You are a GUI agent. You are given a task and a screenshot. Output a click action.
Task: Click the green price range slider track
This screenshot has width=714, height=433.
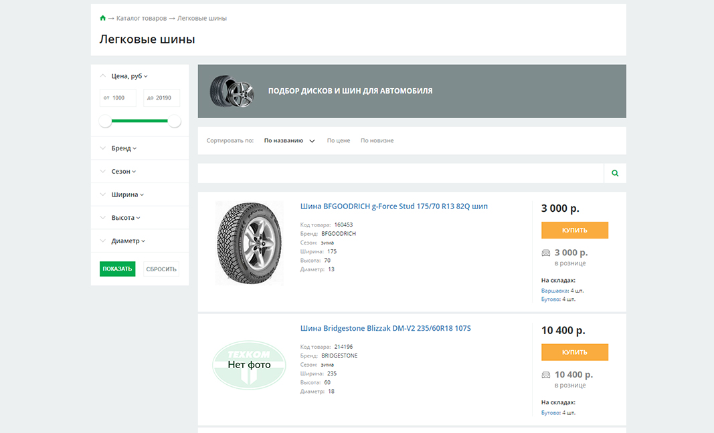coord(139,121)
